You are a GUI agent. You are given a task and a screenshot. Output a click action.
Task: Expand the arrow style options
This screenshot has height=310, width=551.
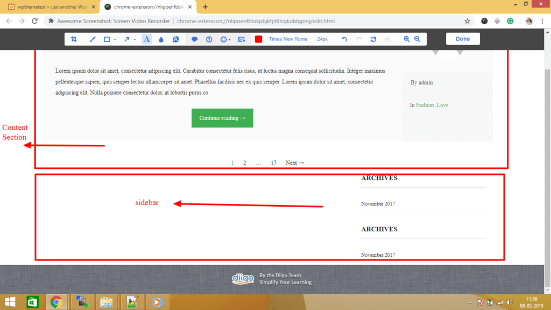134,39
